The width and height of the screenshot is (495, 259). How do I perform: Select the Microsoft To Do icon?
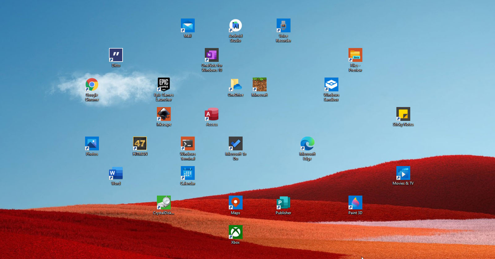click(x=235, y=144)
